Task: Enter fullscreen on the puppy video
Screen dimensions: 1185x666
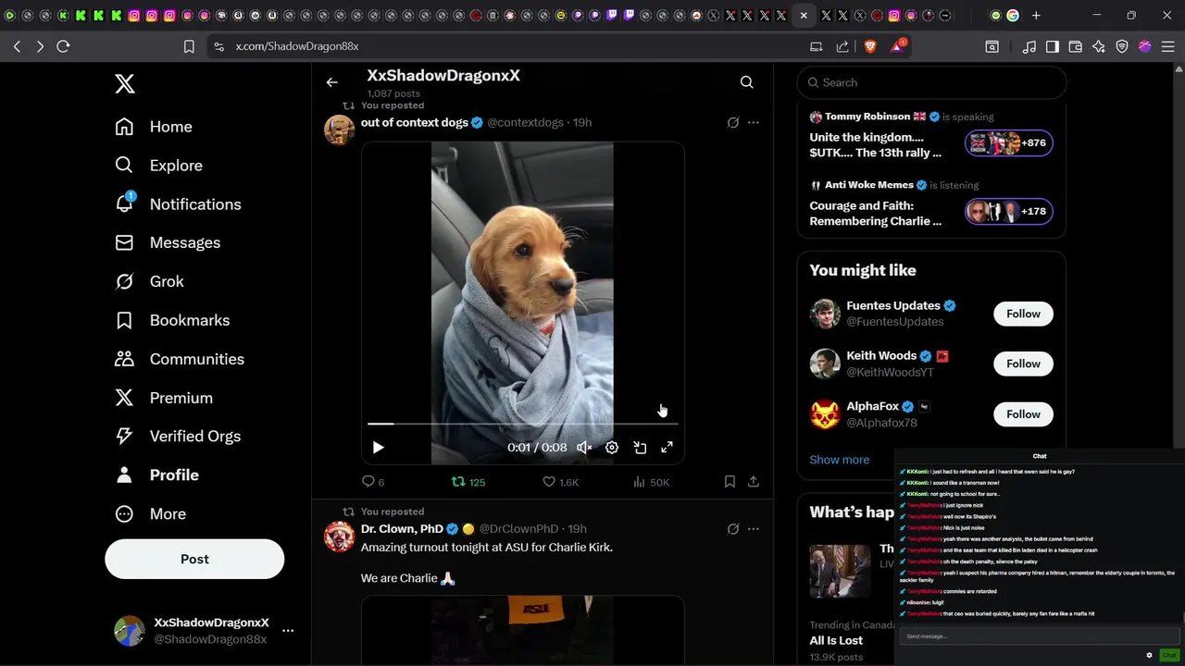Action: tap(667, 448)
